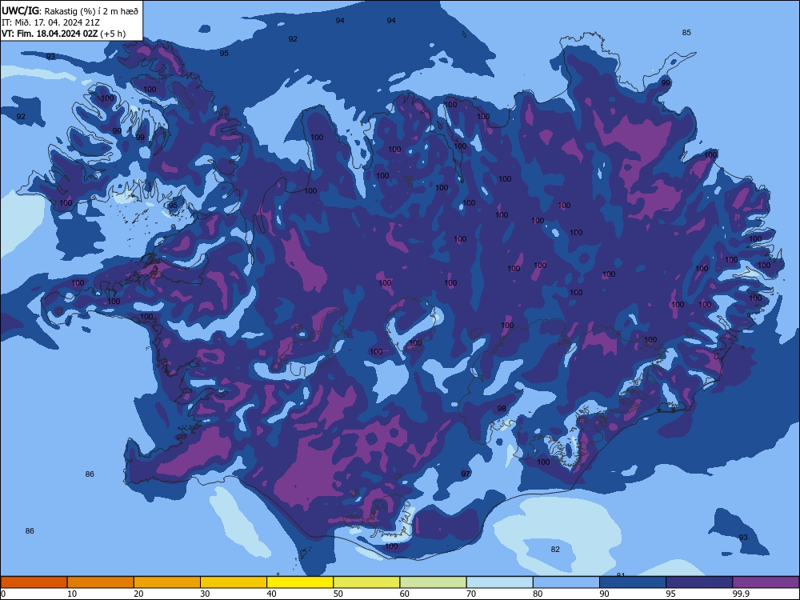Viewport: 800px width, 600px height.
Task: Select the '82' humidity value on the map
Action: (x=555, y=550)
